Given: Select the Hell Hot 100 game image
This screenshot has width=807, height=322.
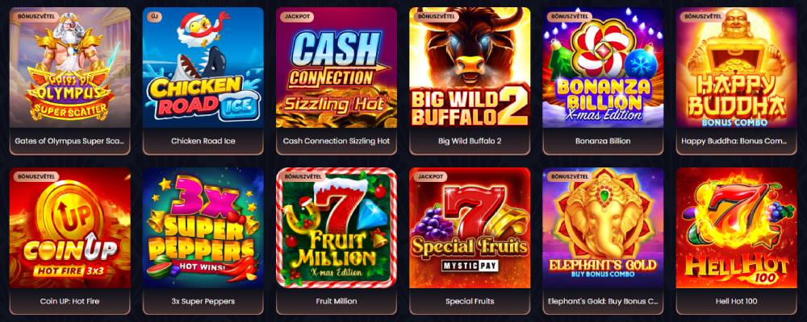Looking at the screenshot, I should [737, 228].
